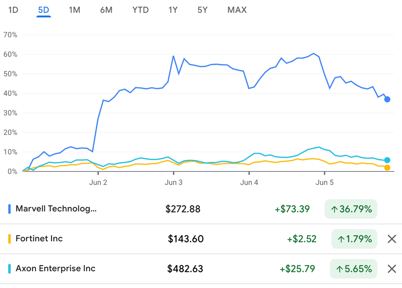Click the Jun 4 date label on axis
This screenshot has width=402, height=288.
249,183
